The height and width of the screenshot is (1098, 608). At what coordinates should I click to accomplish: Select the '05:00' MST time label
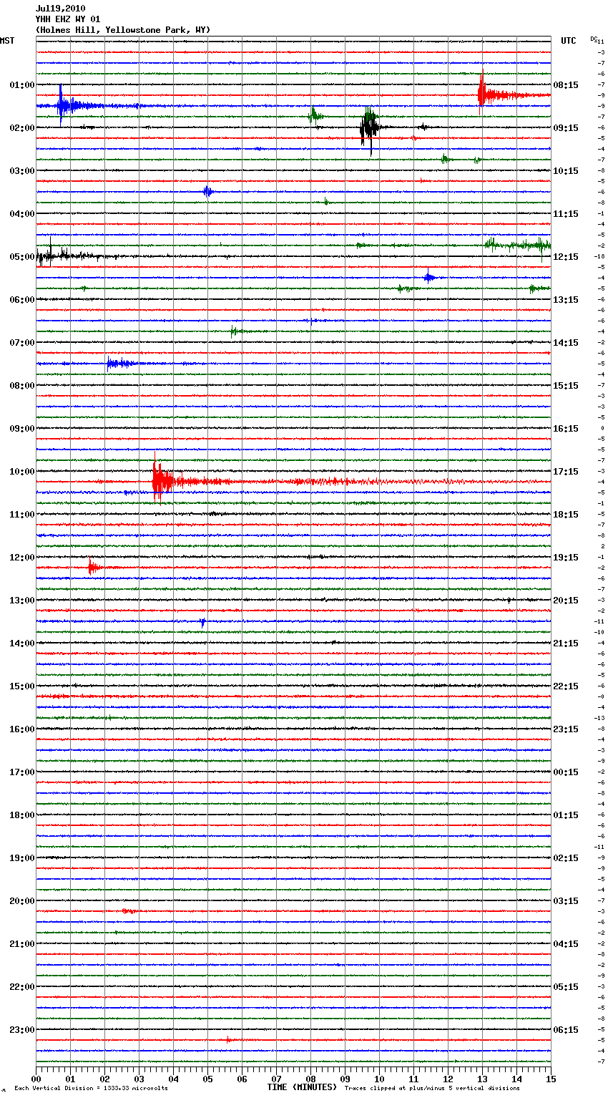22,257
